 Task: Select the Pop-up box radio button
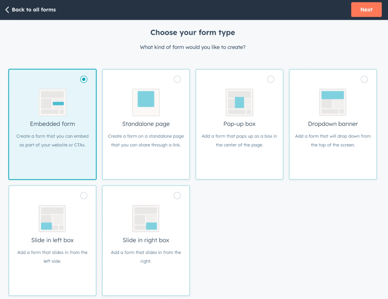pos(271,79)
